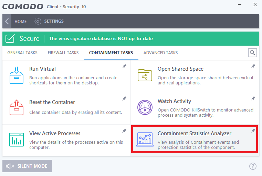This screenshot has width=262, height=176.
Task: Click the Settings gear icon
Action: [38, 21]
